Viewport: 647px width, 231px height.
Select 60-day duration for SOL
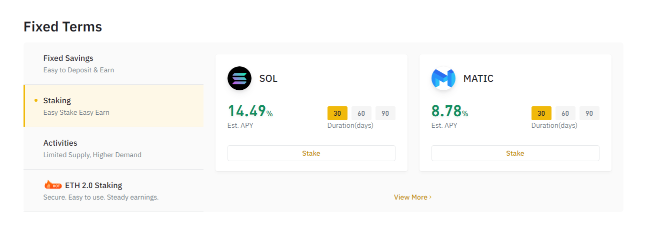[x=361, y=113]
